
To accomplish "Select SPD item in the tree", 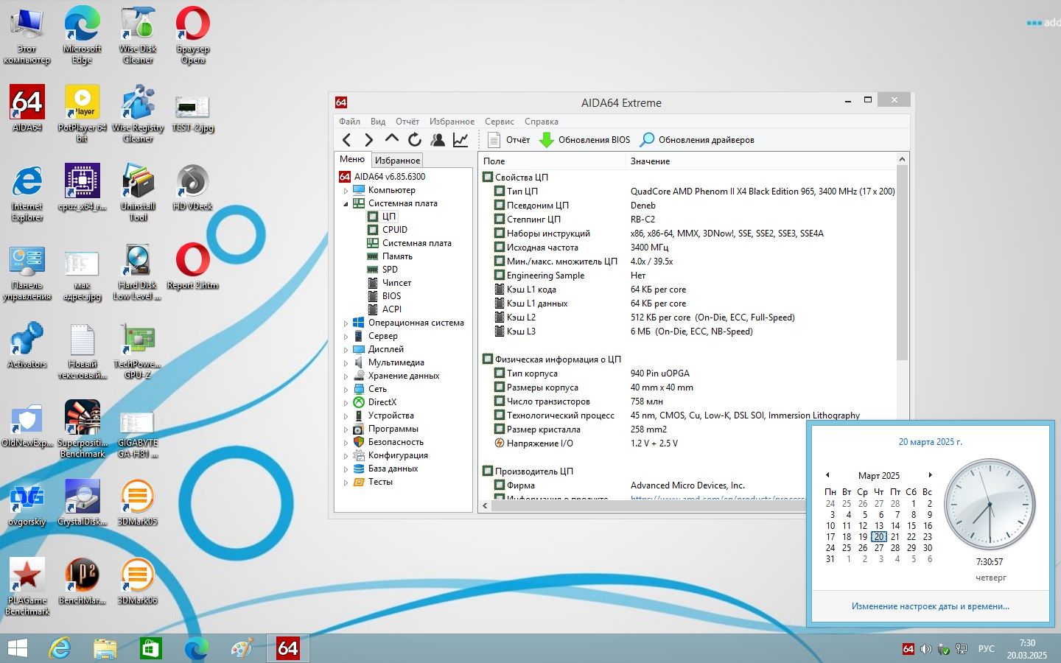I will click(390, 270).
